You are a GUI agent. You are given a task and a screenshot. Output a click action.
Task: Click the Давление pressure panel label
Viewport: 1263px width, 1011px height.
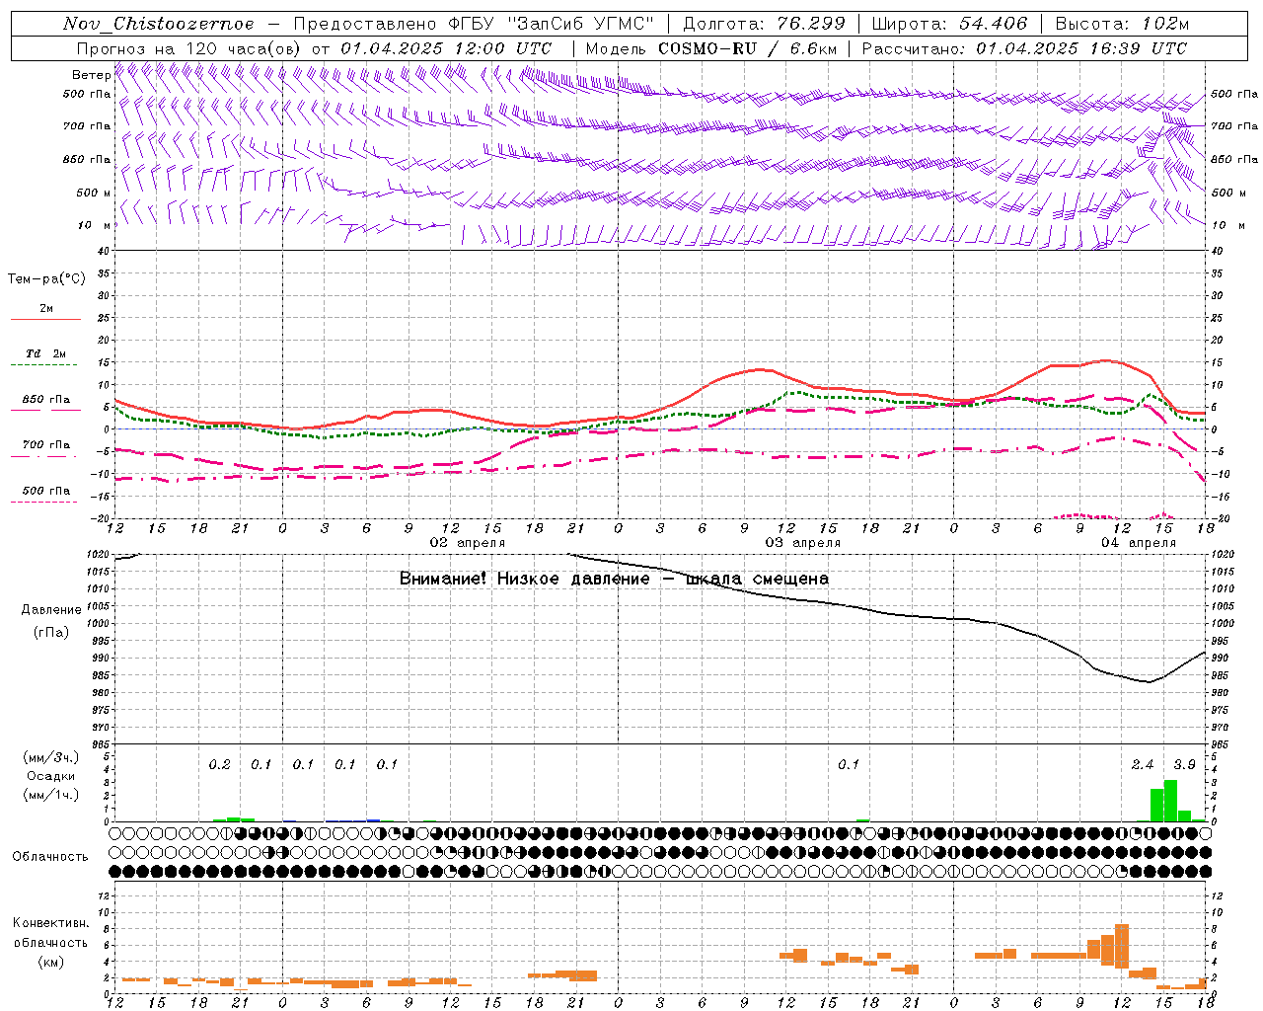51,610
